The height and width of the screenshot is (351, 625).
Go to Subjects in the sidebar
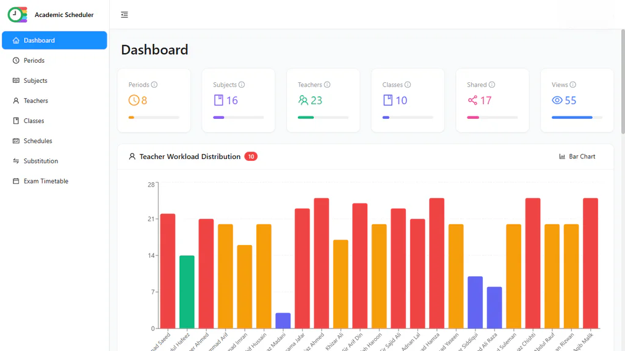[35, 80]
